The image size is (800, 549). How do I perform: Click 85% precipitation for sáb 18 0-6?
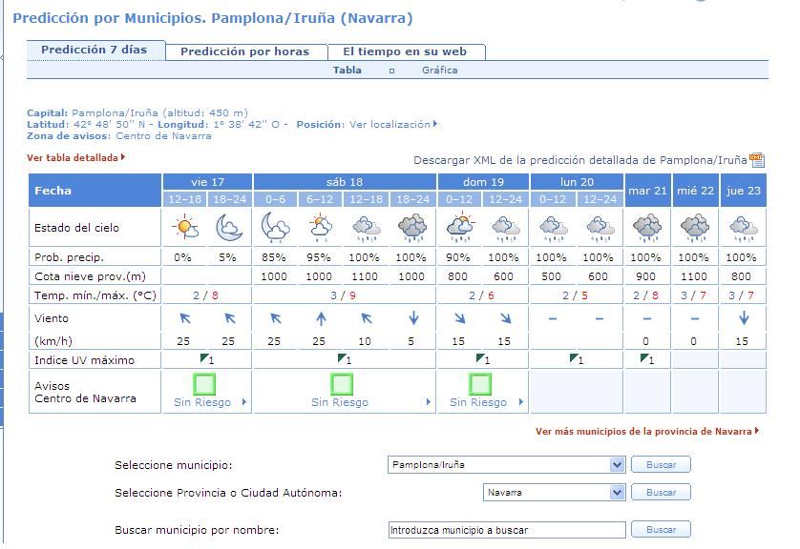274,257
